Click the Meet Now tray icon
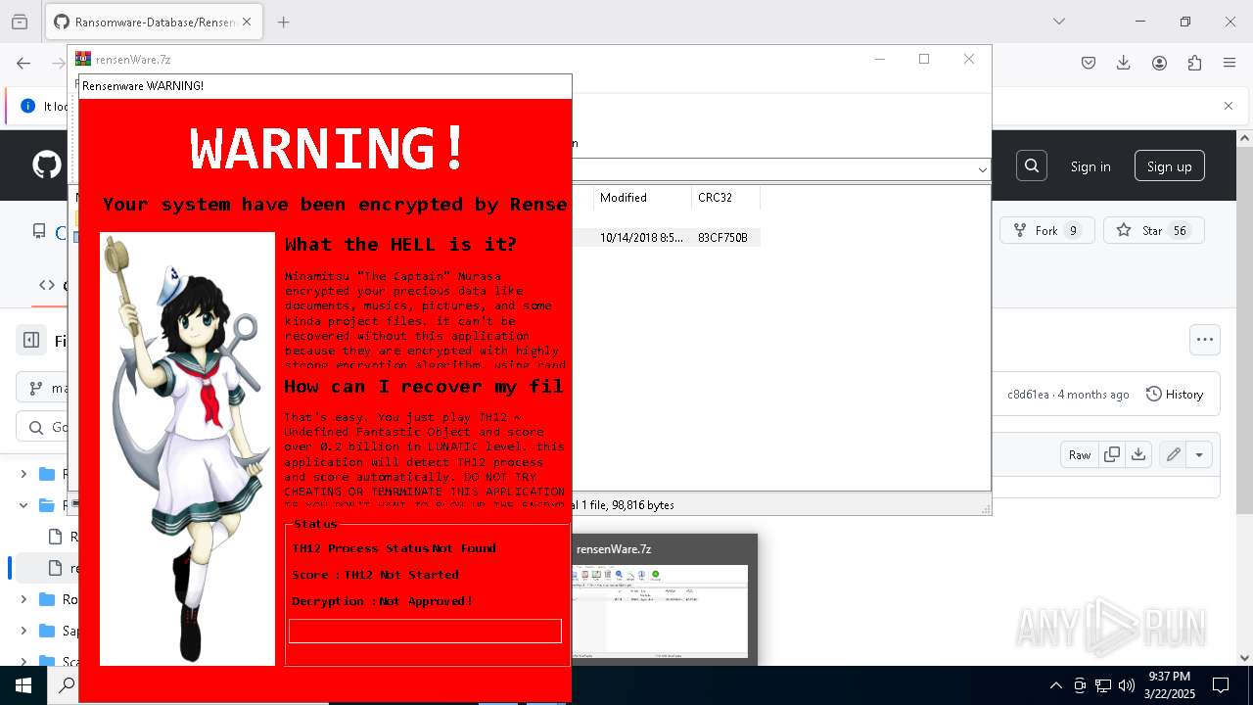Screen dimensions: 1253x705 (1080, 685)
